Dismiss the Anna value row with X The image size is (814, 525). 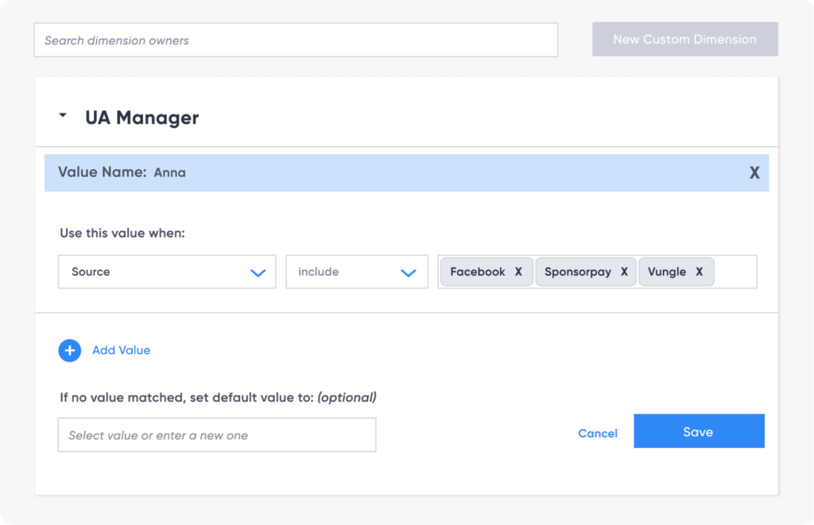tap(754, 172)
